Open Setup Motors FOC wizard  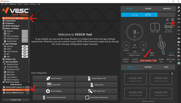pos(97,78)
